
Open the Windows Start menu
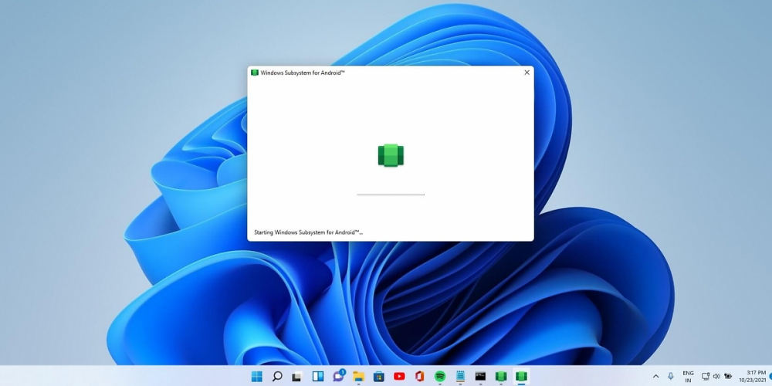coord(257,377)
